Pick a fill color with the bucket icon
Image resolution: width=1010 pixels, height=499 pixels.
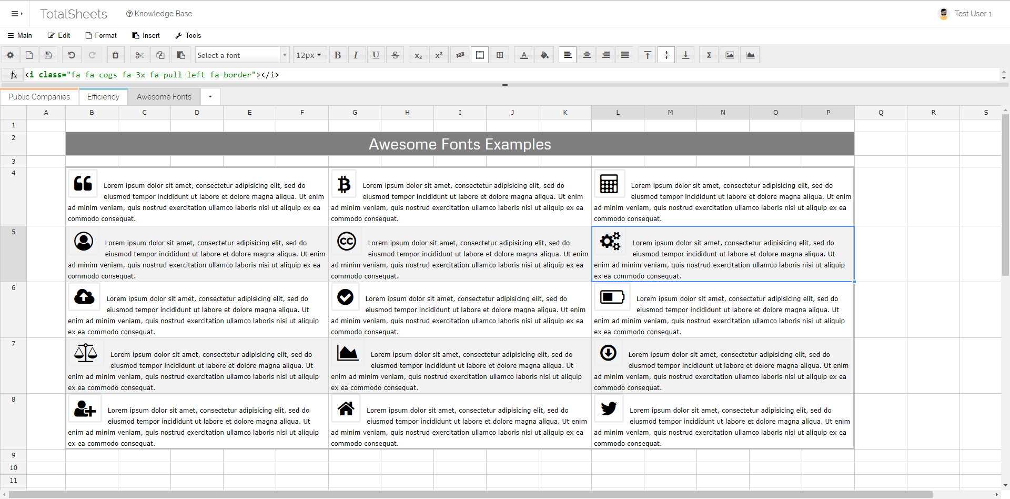[x=544, y=55]
